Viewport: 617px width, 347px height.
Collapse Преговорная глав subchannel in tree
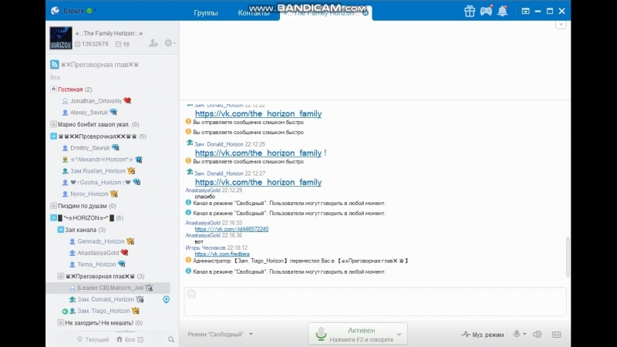tap(61, 276)
